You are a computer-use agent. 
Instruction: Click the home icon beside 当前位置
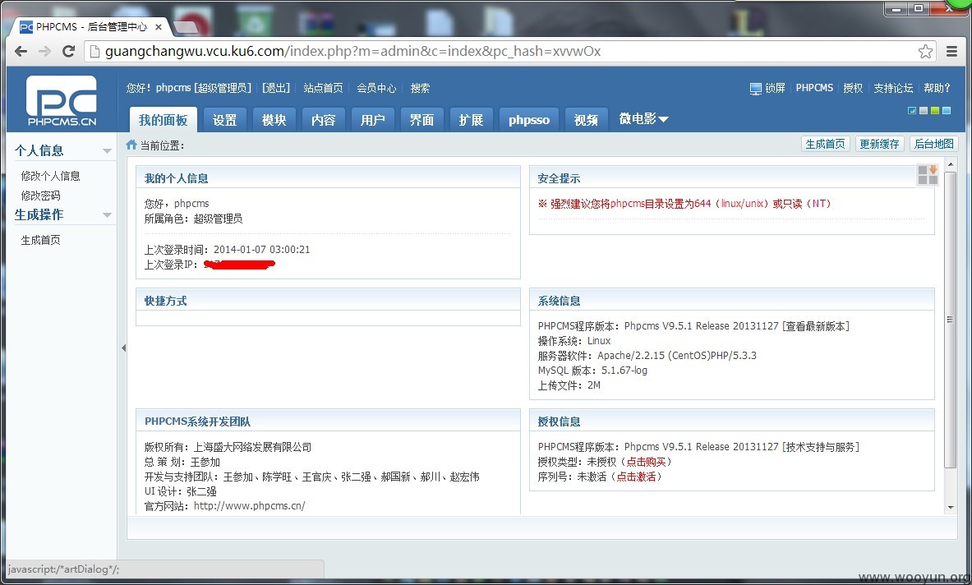click(x=131, y=145)
